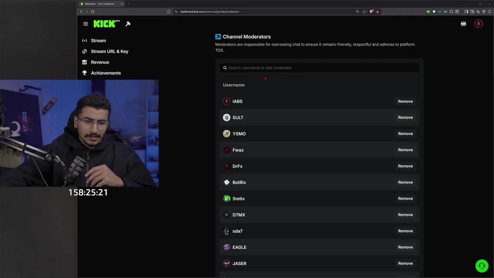Click the Fwaz username text
Screen dimensions: 494x278
238,150
